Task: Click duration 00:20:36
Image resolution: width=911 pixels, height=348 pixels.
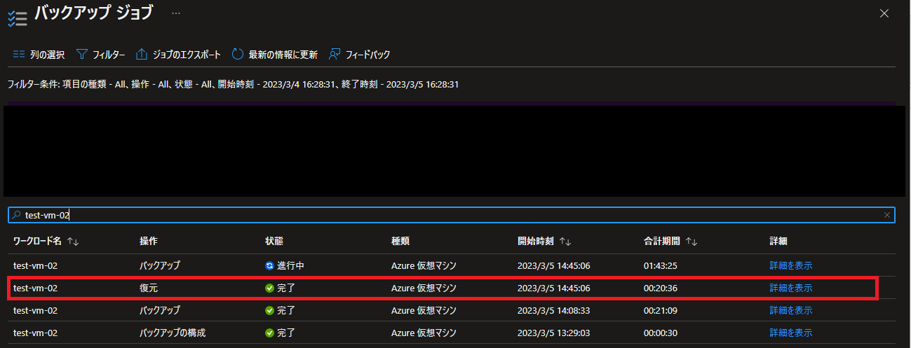Action: click(x=660, y=288)
